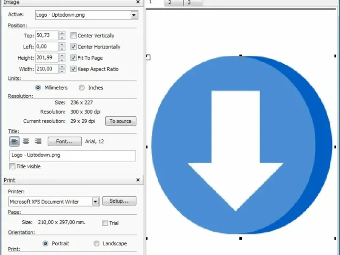Click the top-center resize handle of image
Screen dimensions: 340x255
click(x=241, y=56)
